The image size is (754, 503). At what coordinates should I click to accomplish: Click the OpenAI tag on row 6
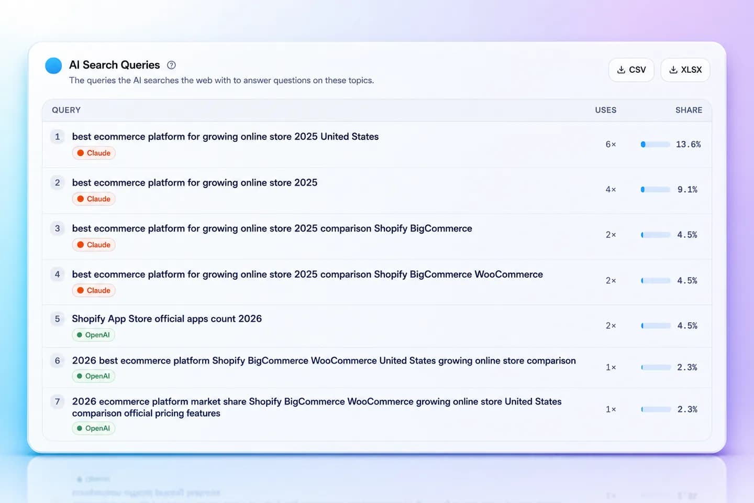[93, 376]
